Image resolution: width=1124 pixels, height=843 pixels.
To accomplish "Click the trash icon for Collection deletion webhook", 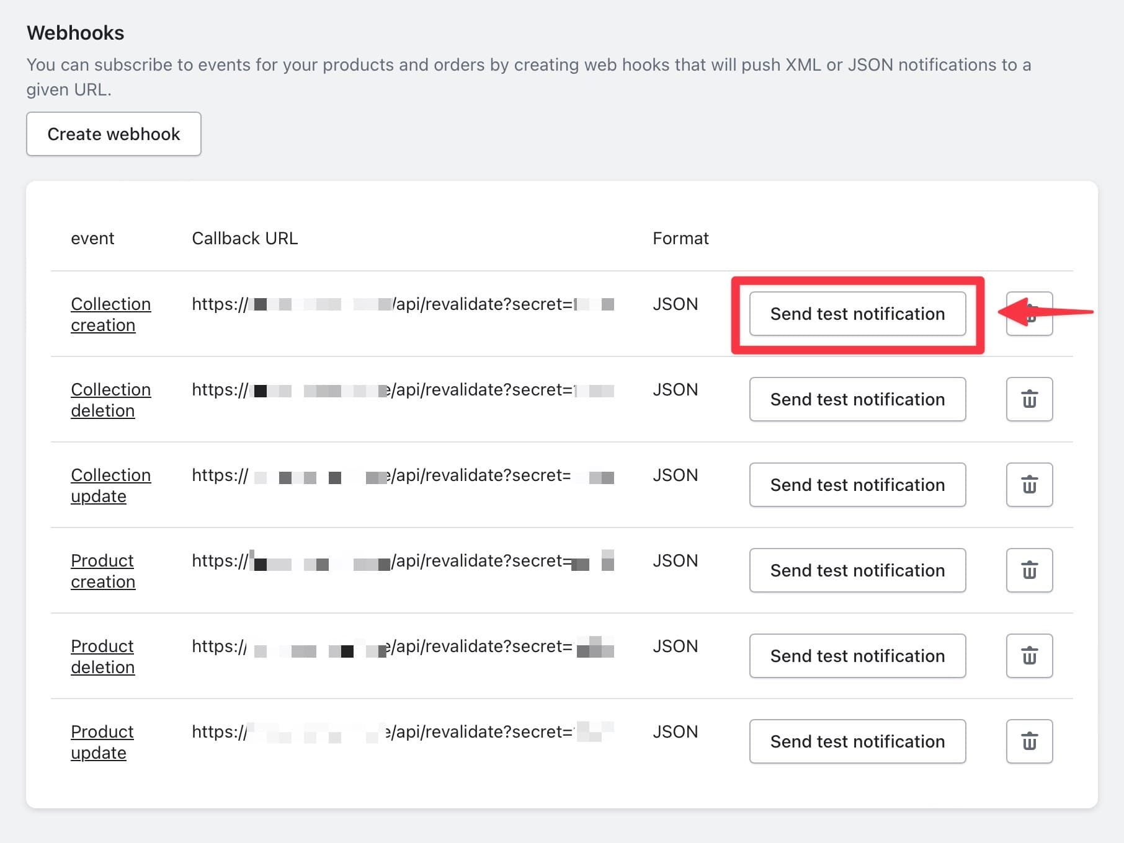I will [x=1029, y=399].
